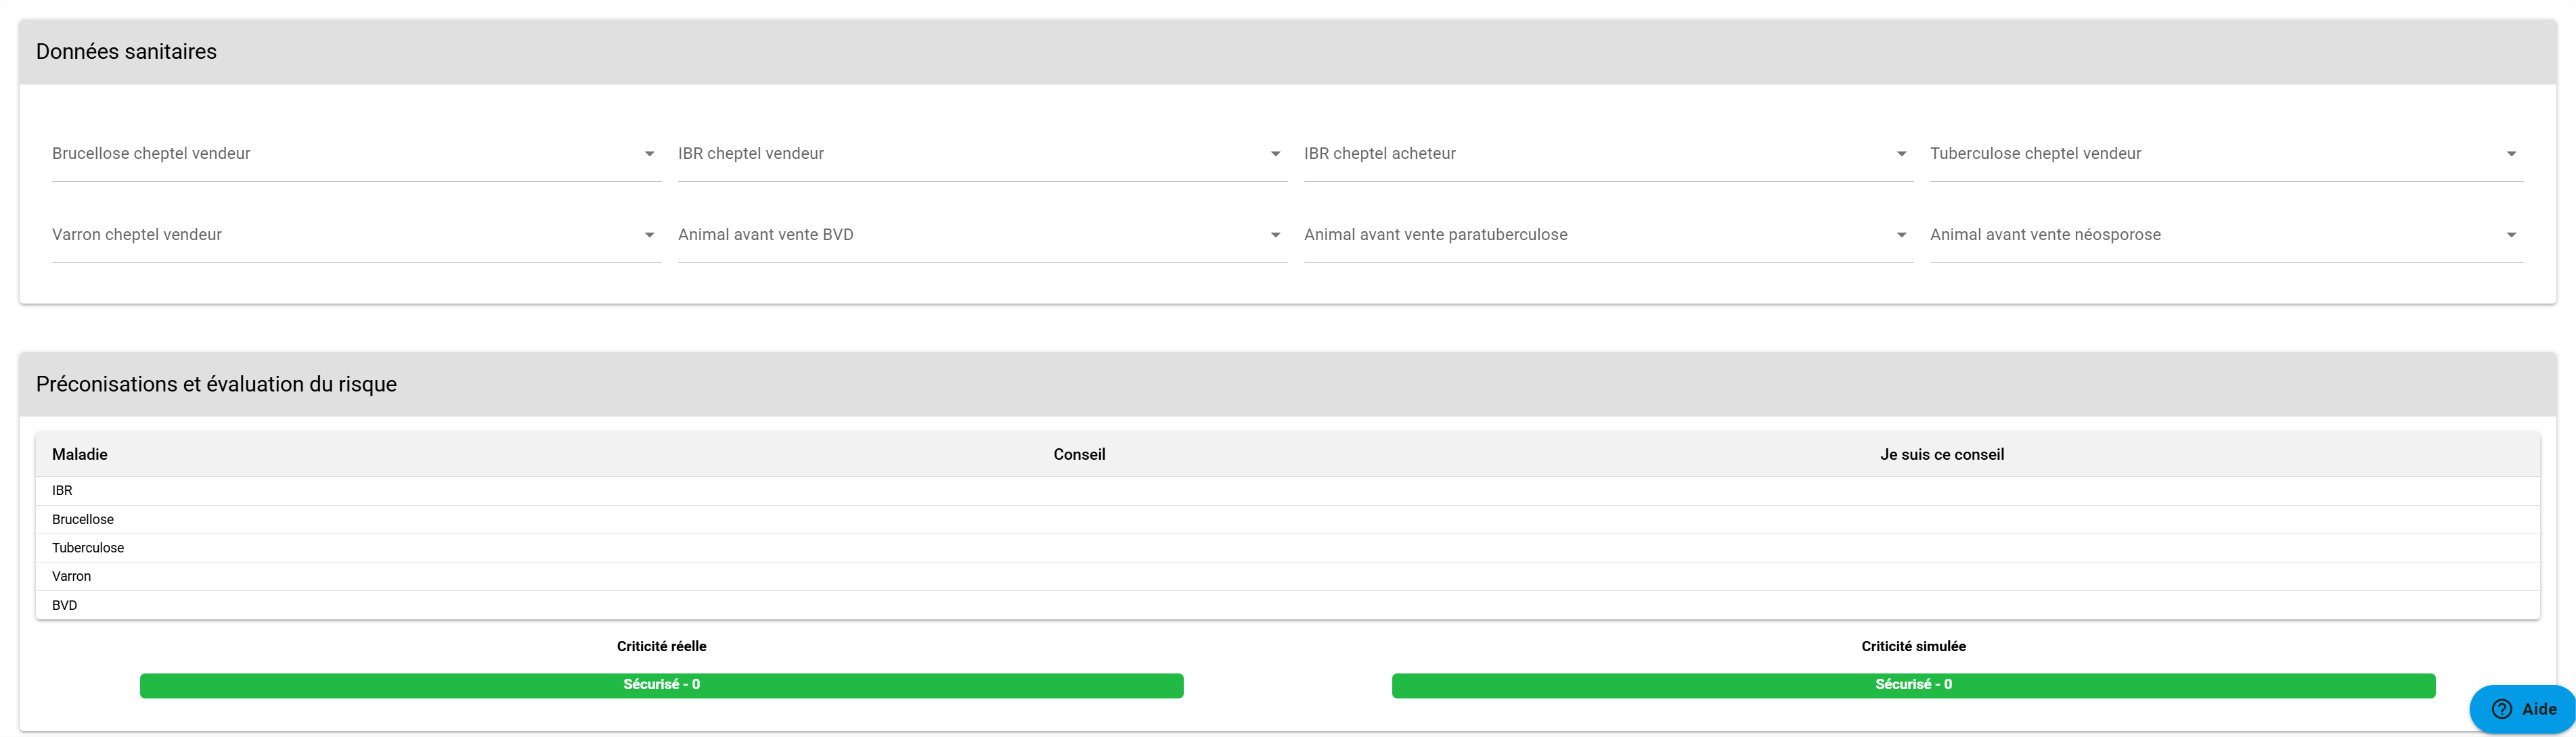Screen dimensions: 2576x737
Task: Click the Tuberculose cheptel vendeur arrow icon
Action: pyautogui.click(x=2511, y=153)
